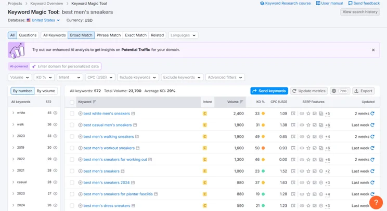This screenshot has width=387, height=211.
Task: Open best men's sneakers for plantar fasciitis keyword
Action: [x=118, y=194]
